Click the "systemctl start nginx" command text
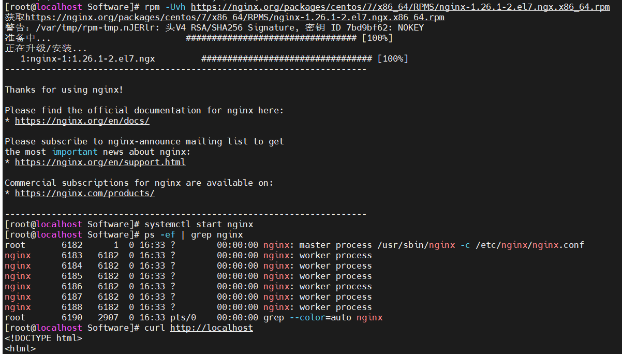Image resolution: width=622 pixels, height=354 pixels. (199, 225)
